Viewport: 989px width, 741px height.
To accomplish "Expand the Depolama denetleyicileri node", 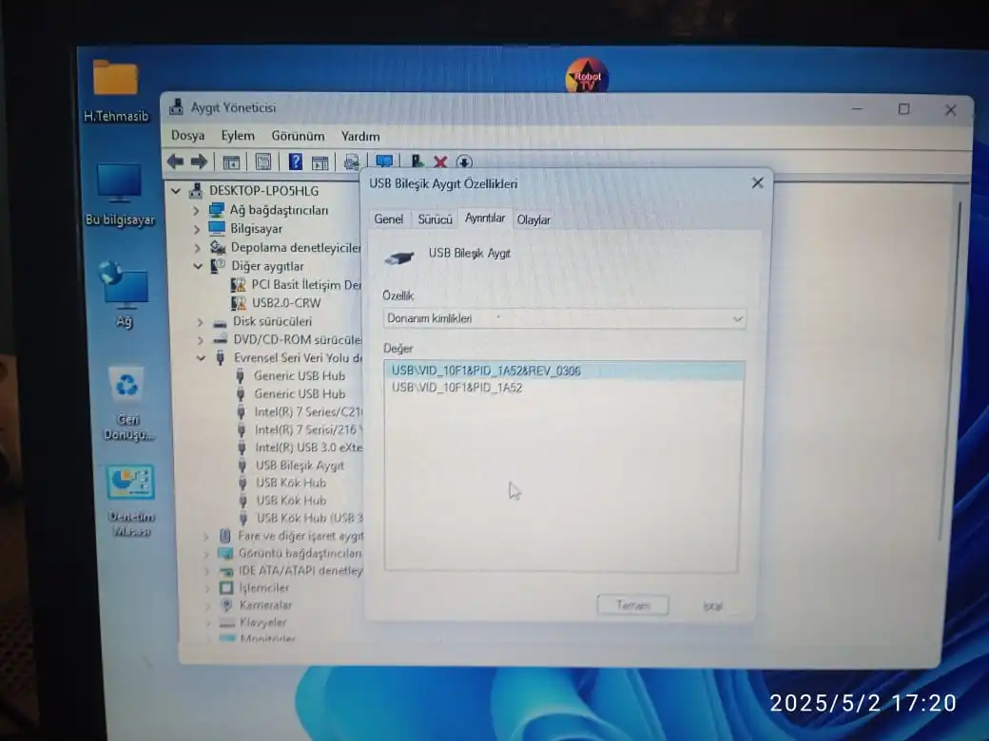I will [x=198, y=248].
